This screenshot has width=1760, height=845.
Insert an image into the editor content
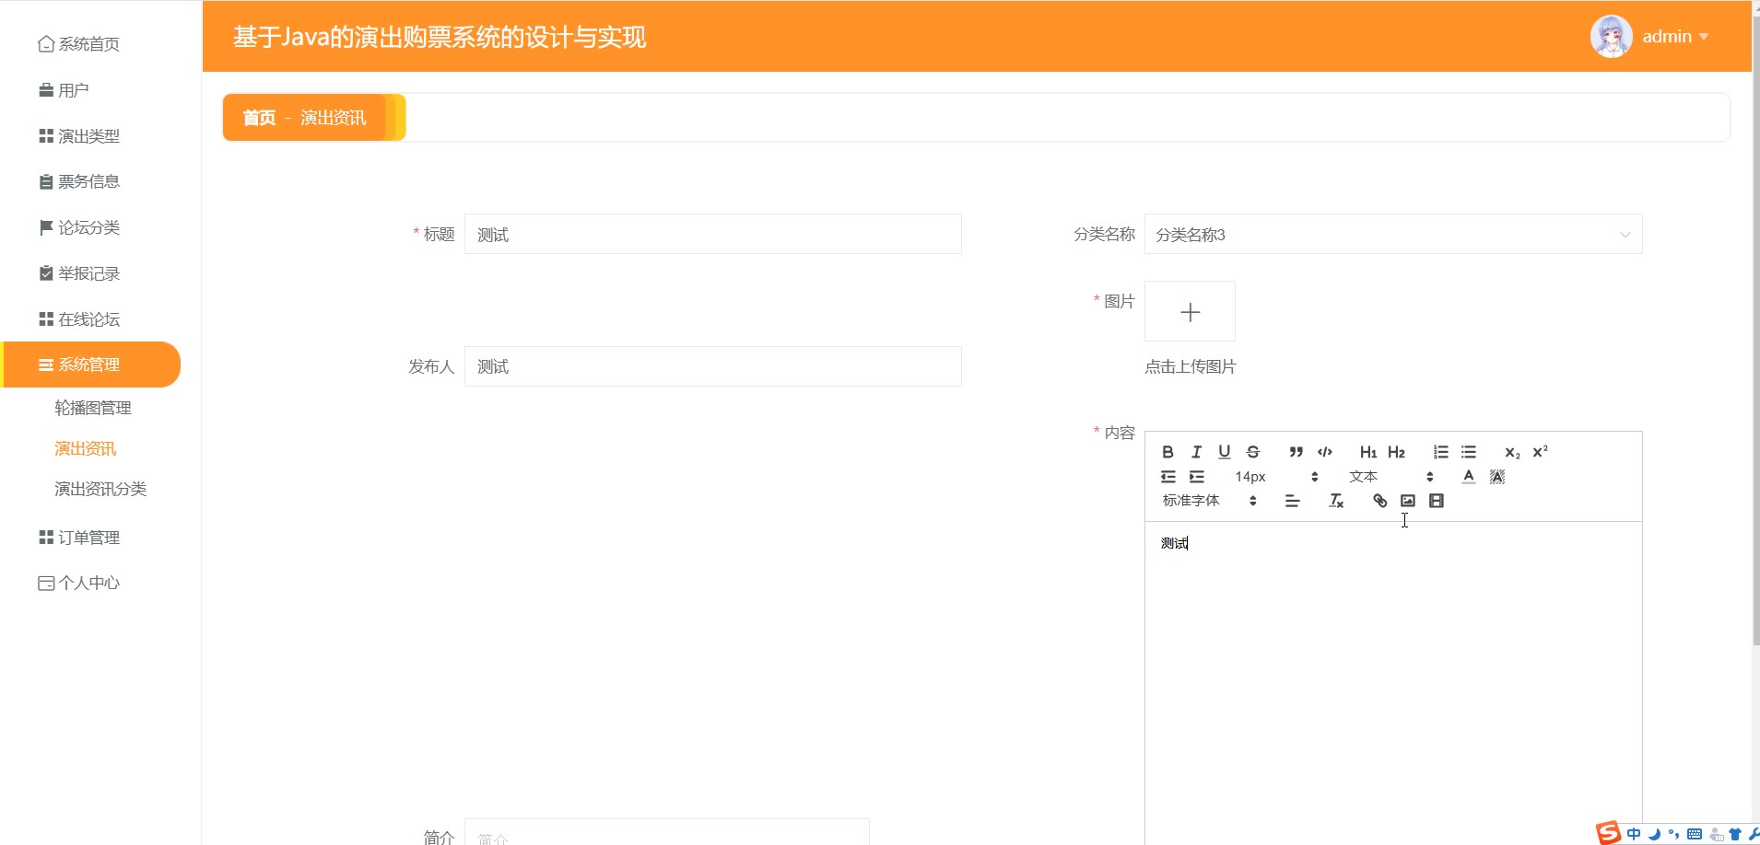point(1408,501)
